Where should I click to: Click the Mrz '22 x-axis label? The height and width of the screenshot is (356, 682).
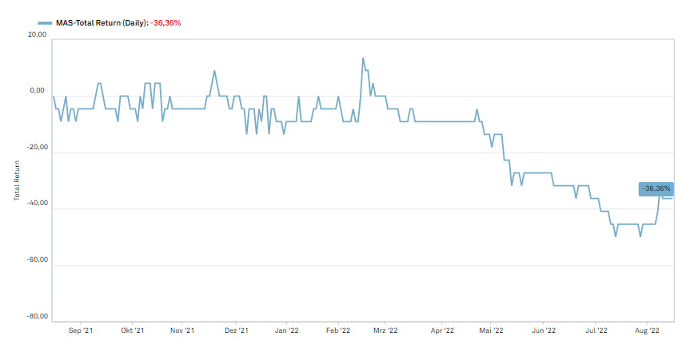[x=385, y=330]
